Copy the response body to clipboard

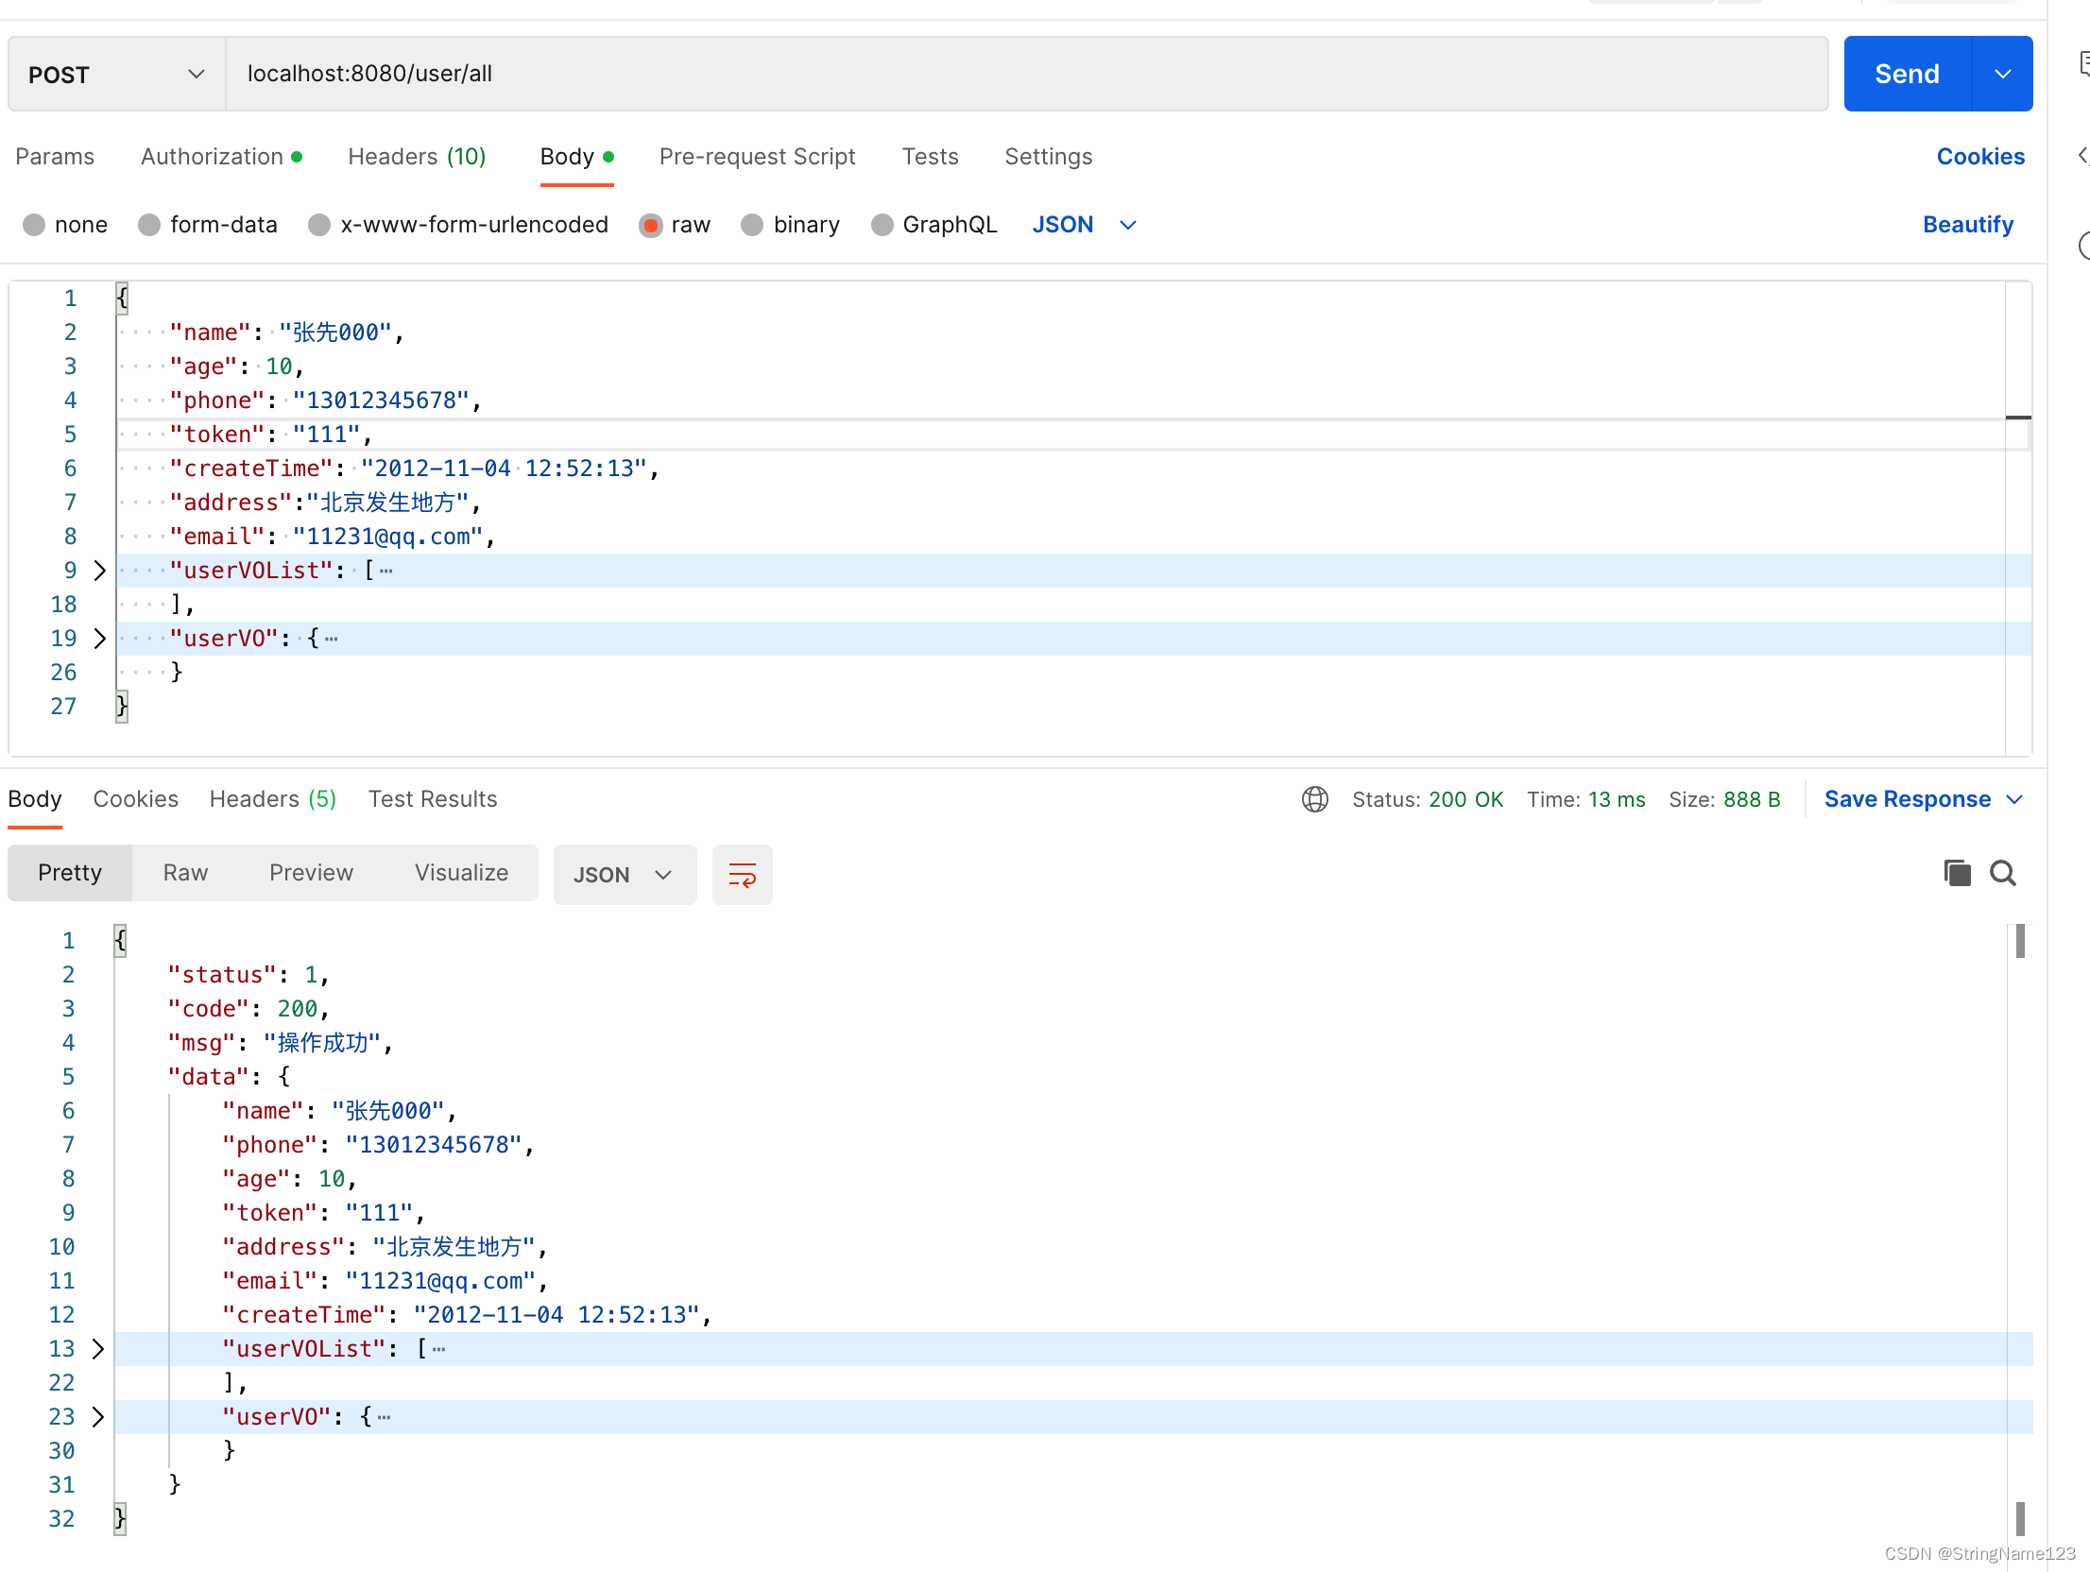coord(1956,872)
